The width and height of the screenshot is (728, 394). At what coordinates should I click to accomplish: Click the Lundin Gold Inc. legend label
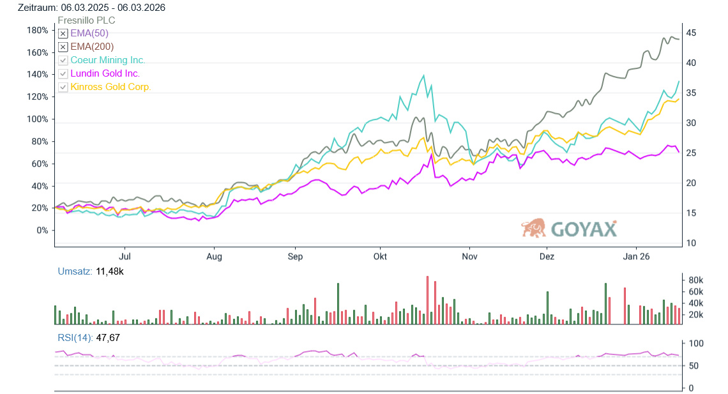click(x=105, y=73)
